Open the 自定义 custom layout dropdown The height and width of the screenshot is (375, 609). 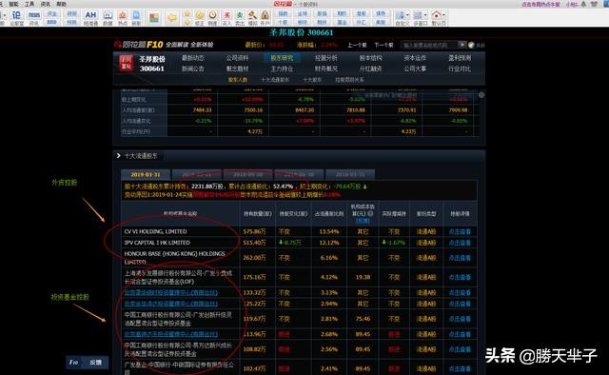[x=402, y=17]
